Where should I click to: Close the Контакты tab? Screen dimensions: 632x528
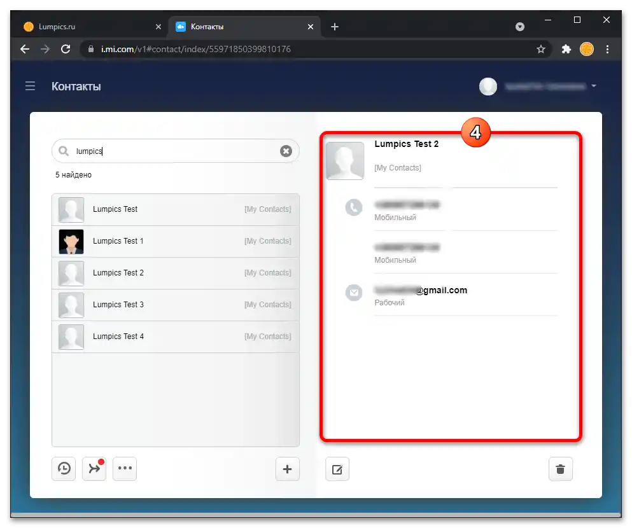pyautogui.click(x=311, y=27)
